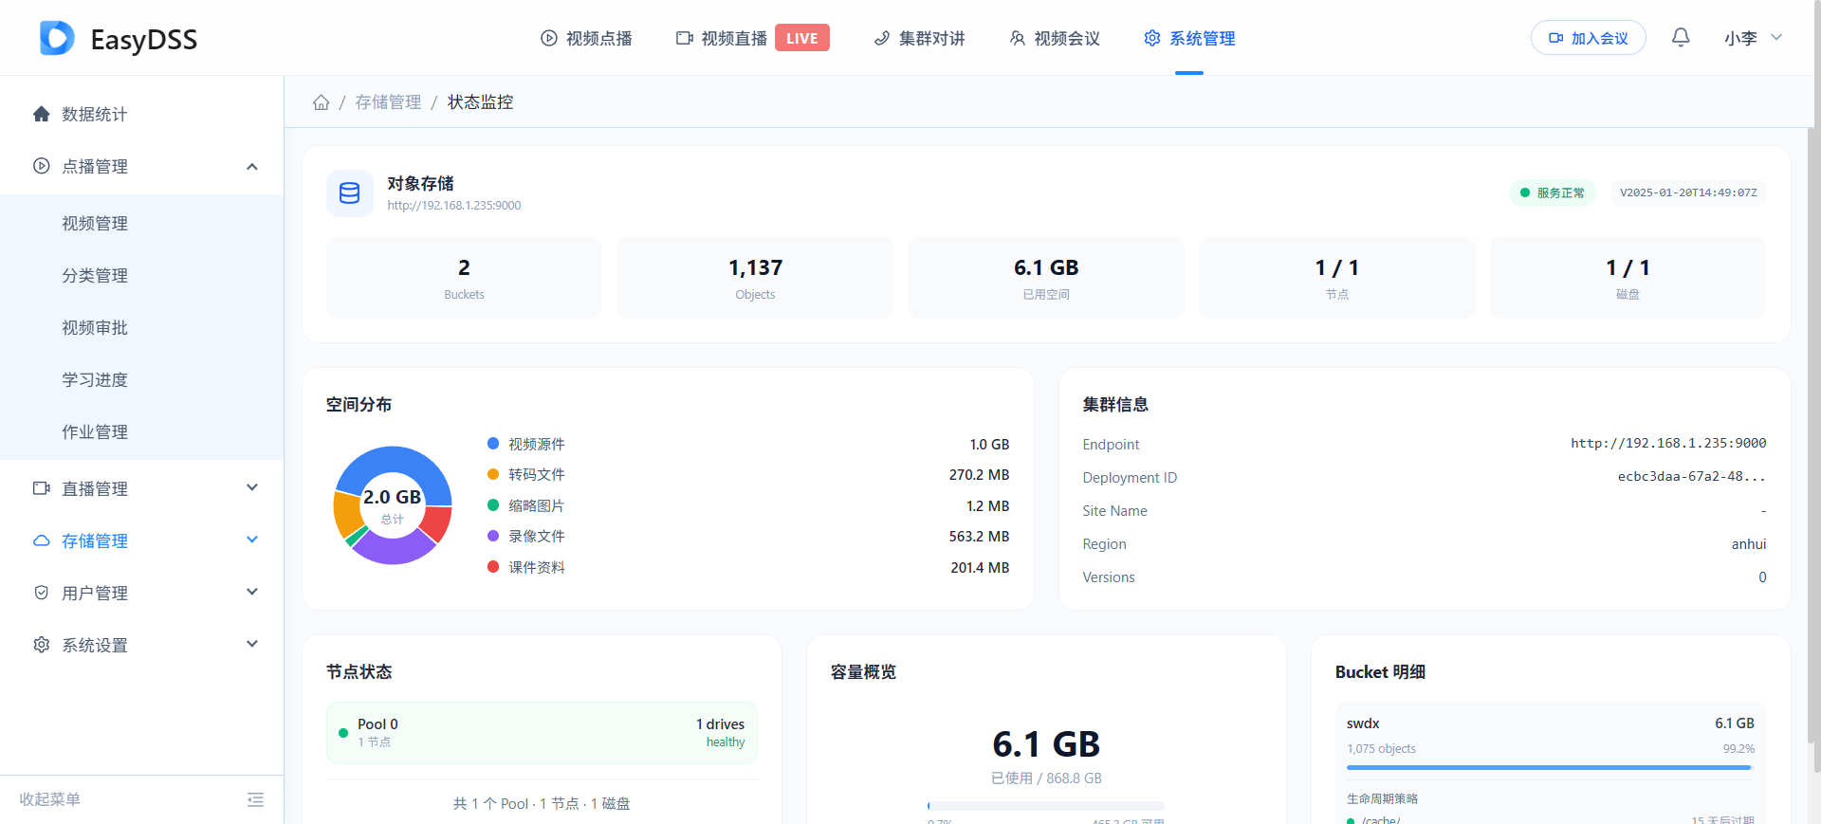The image size is (1821, 824).
Task: Open 集群对讲 in the top navigation
Action: point(919,38)
